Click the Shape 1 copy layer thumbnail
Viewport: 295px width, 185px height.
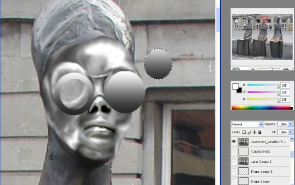coord(243,181)
